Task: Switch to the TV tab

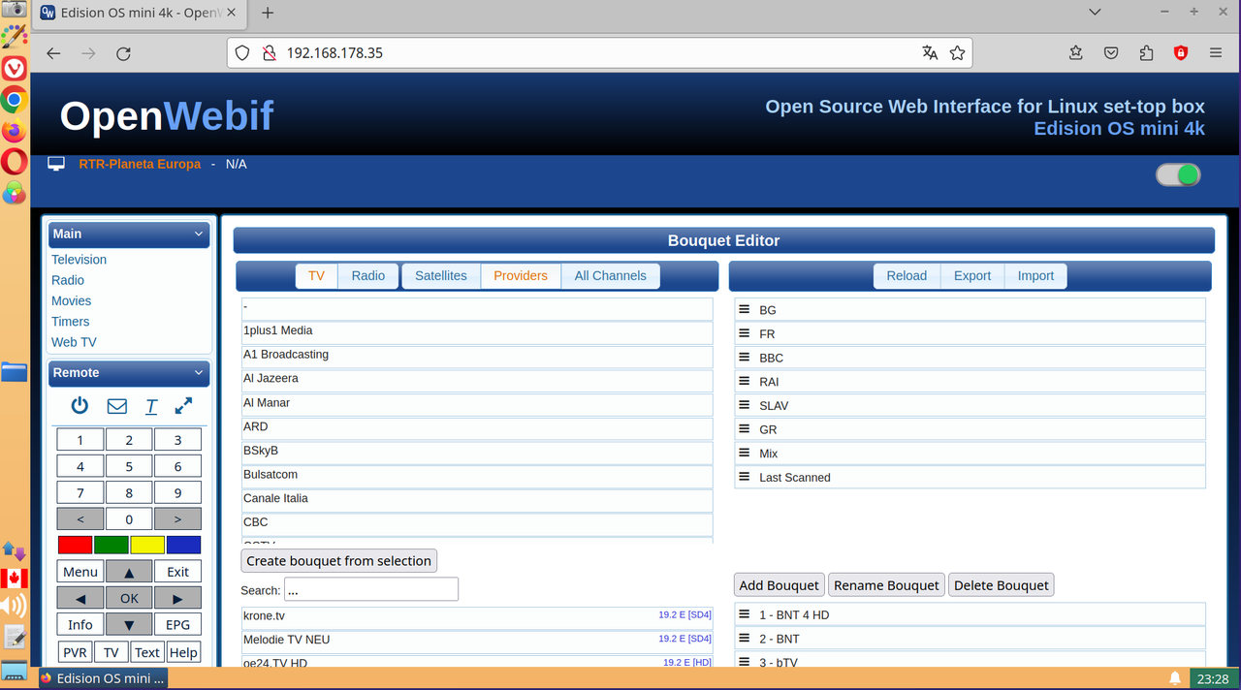Action: coord(316,276)
